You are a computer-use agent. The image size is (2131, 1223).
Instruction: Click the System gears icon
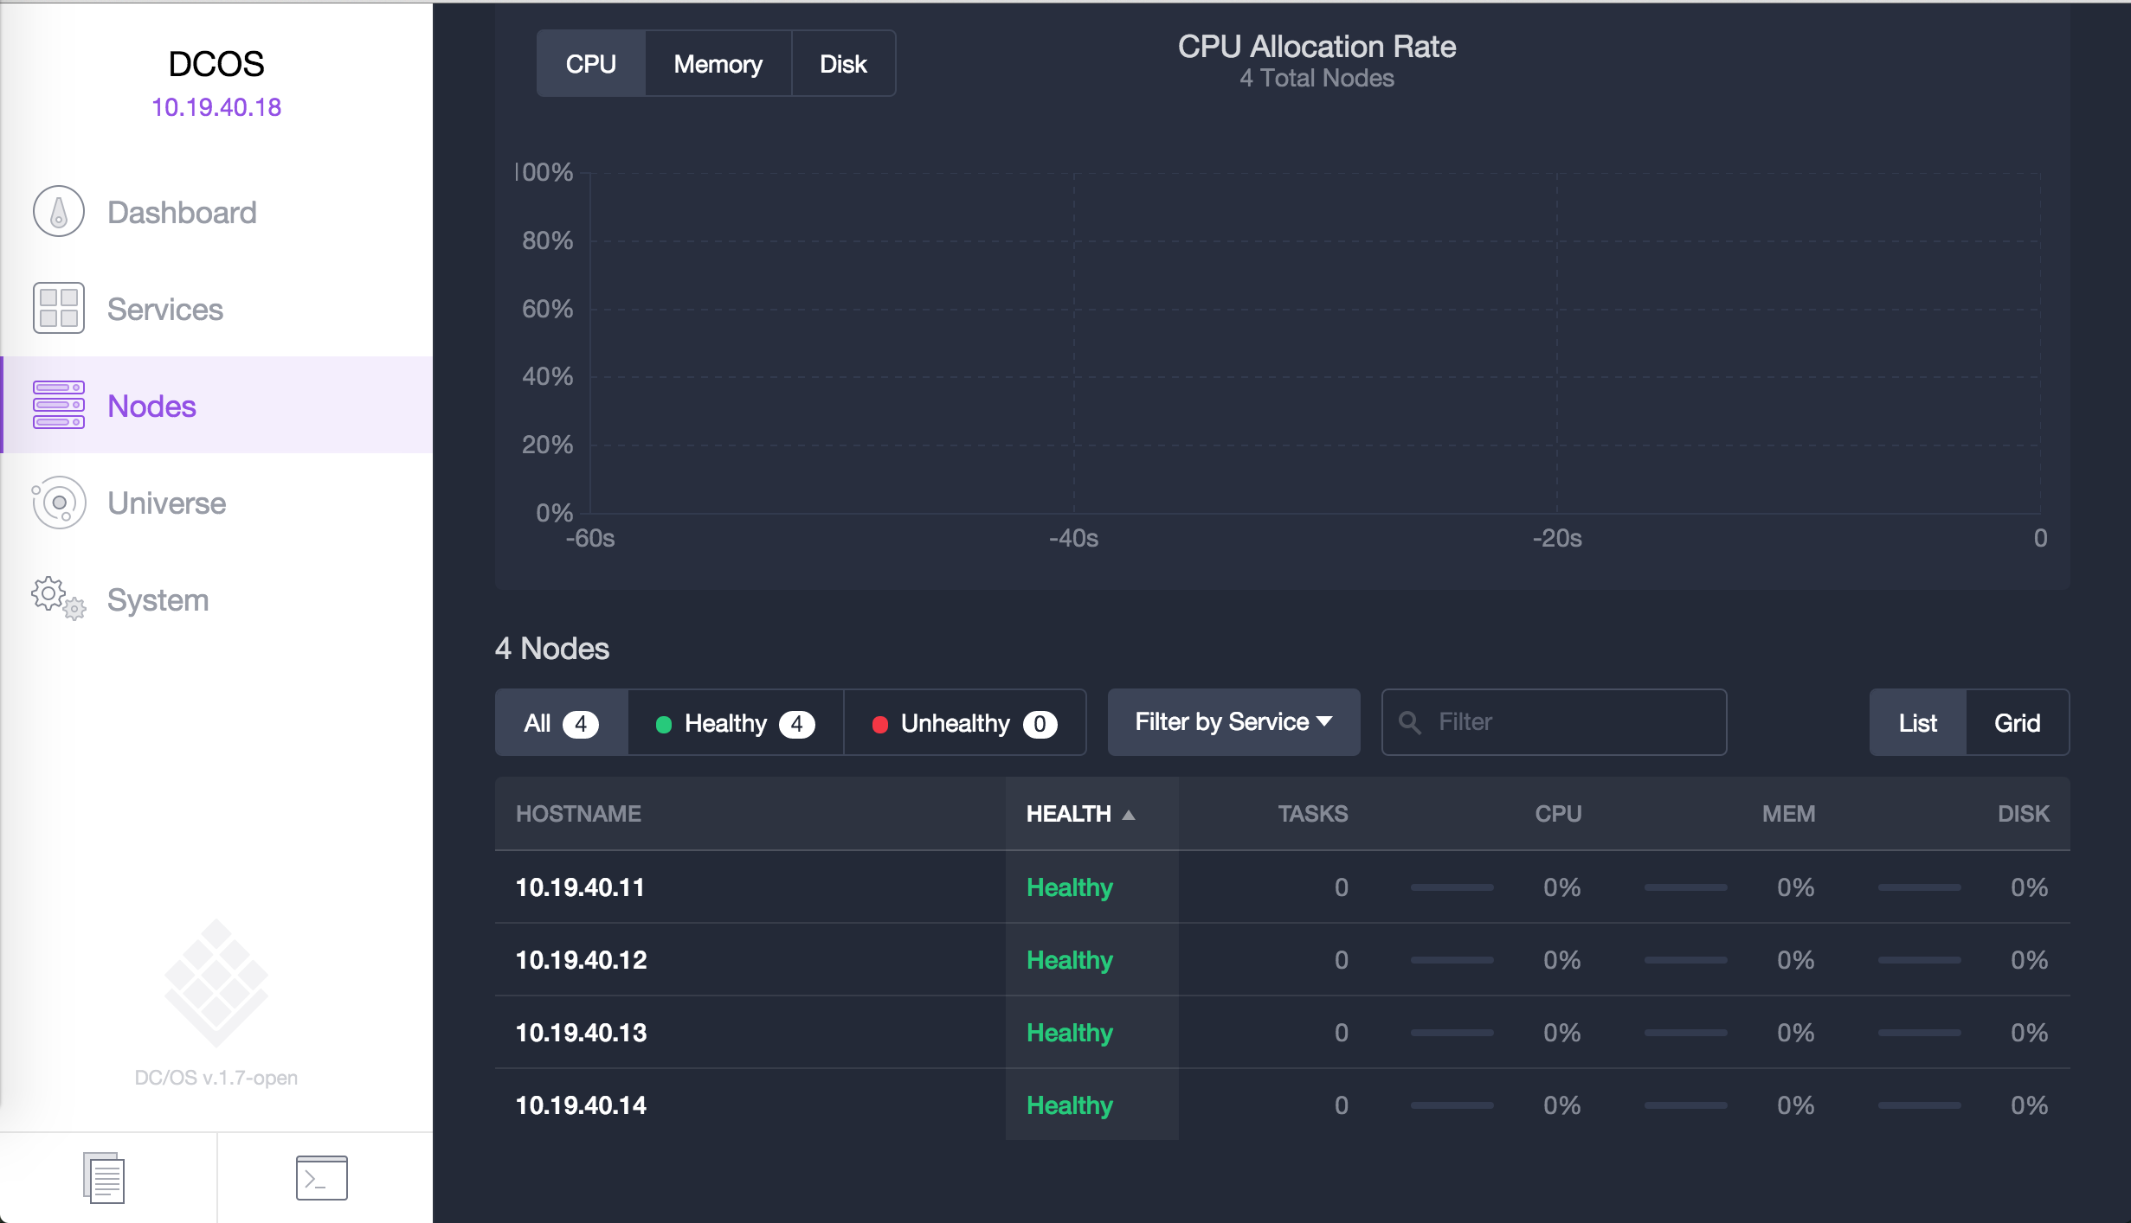(58, 599)
